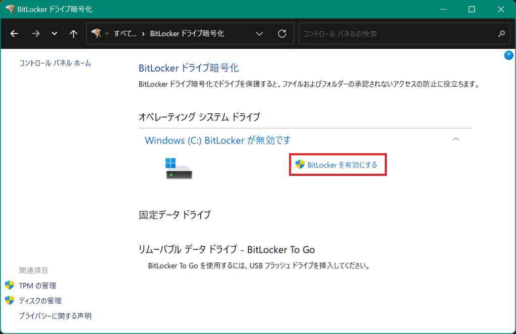Image resolution: width=516 pixels, height=334 pixels.
Task: Select the すべて... breadcrumb segment
Action: (125, 34)
